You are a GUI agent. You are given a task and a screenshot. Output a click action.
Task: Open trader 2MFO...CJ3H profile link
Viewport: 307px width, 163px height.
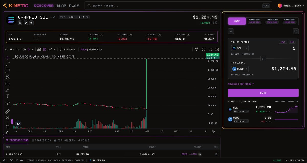[x=189, y=154]
